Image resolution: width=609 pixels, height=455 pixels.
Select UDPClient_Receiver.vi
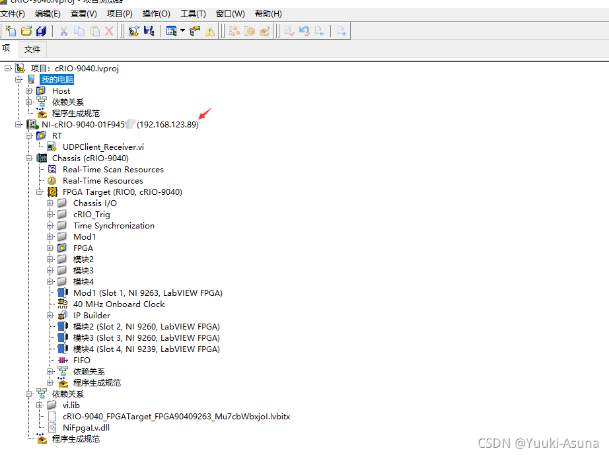103,147
